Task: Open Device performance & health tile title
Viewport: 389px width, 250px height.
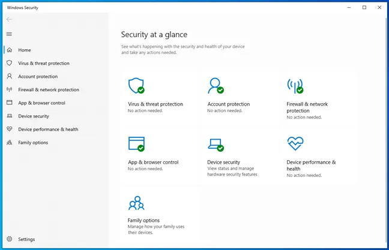Action: click(311, 165)
